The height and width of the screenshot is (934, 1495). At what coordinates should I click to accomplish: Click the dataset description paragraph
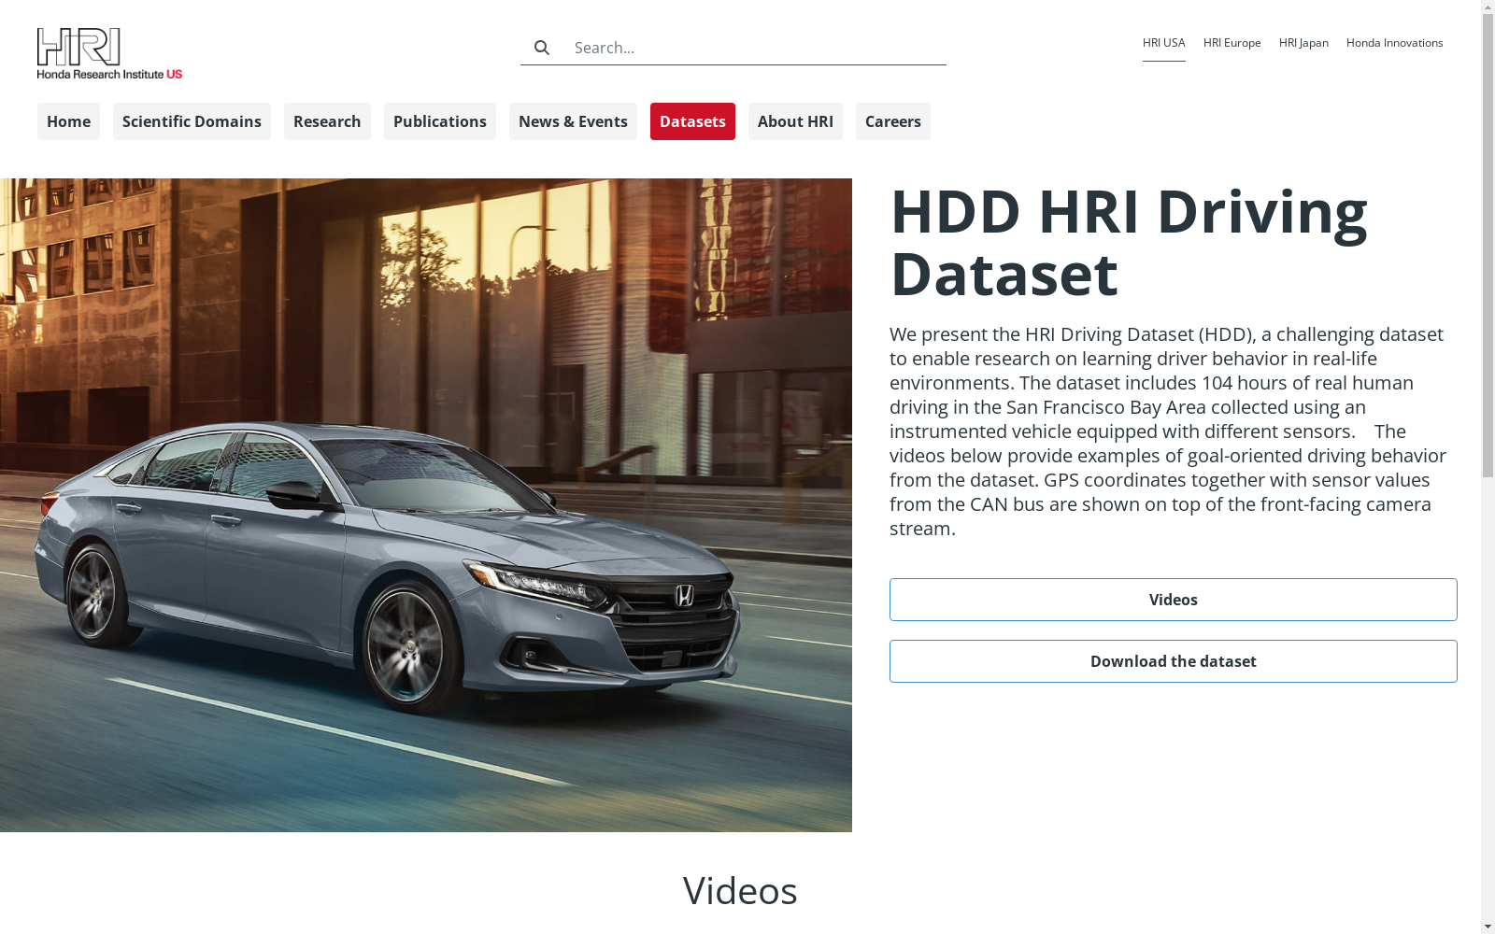coord(1168,432)
